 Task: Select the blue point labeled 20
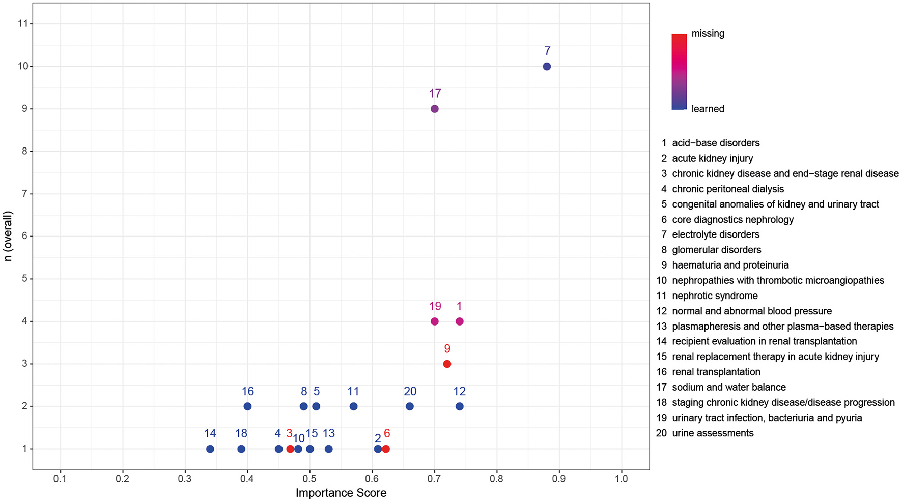[409, 406]
